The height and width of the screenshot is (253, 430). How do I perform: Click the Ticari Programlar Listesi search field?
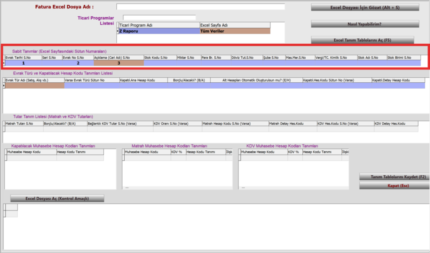(159, 18)
